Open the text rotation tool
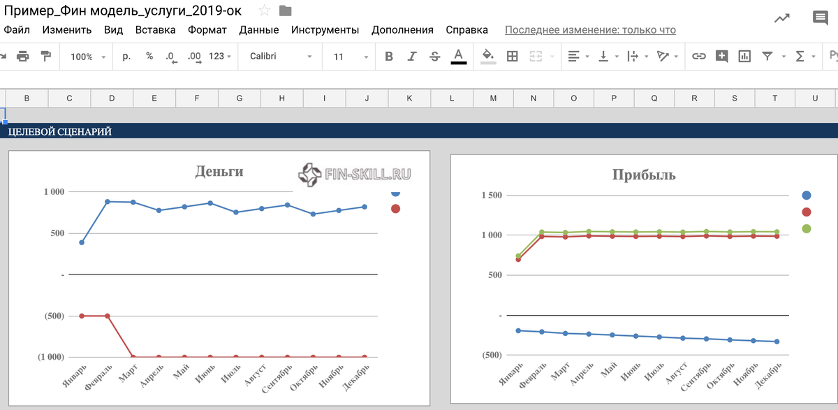The image size is (838, 410). (x=663, y=57)
